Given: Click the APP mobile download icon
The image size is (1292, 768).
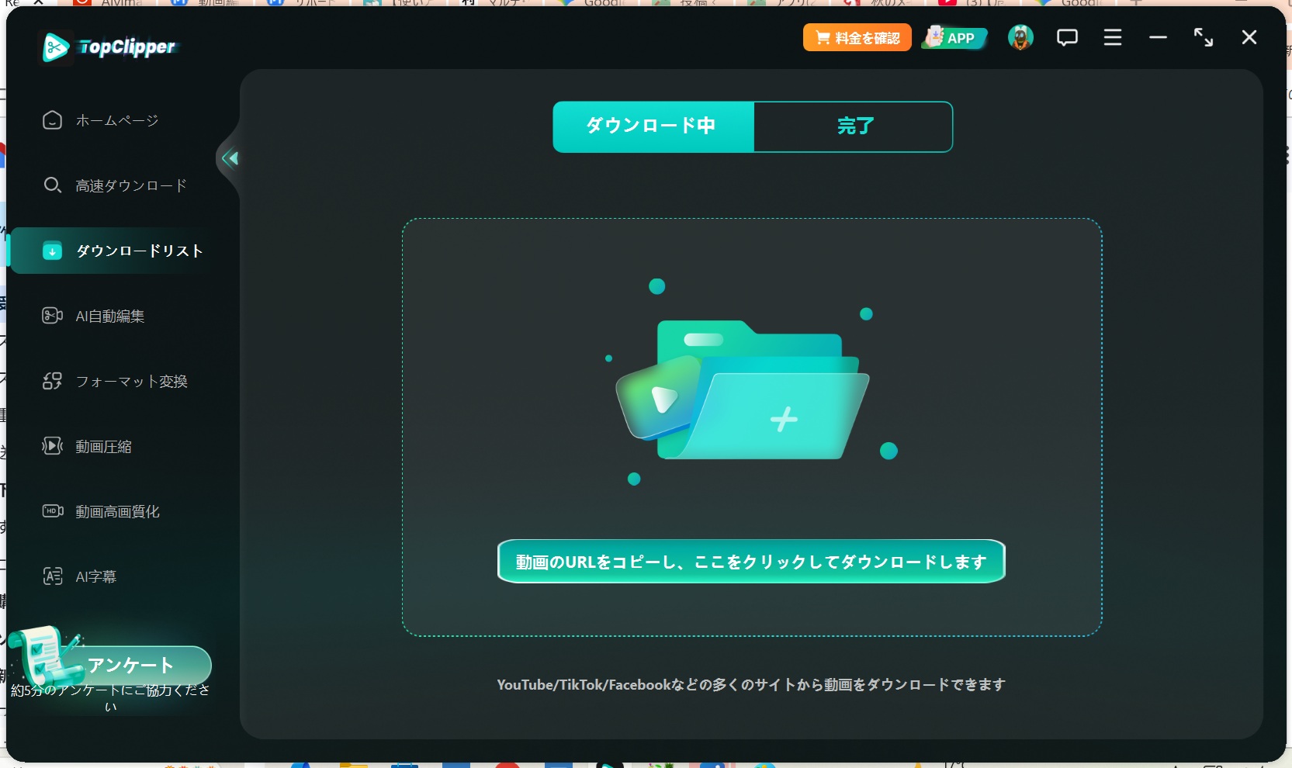Looking at the screenshot, I should pyautogui.click(x=954, y=37).
